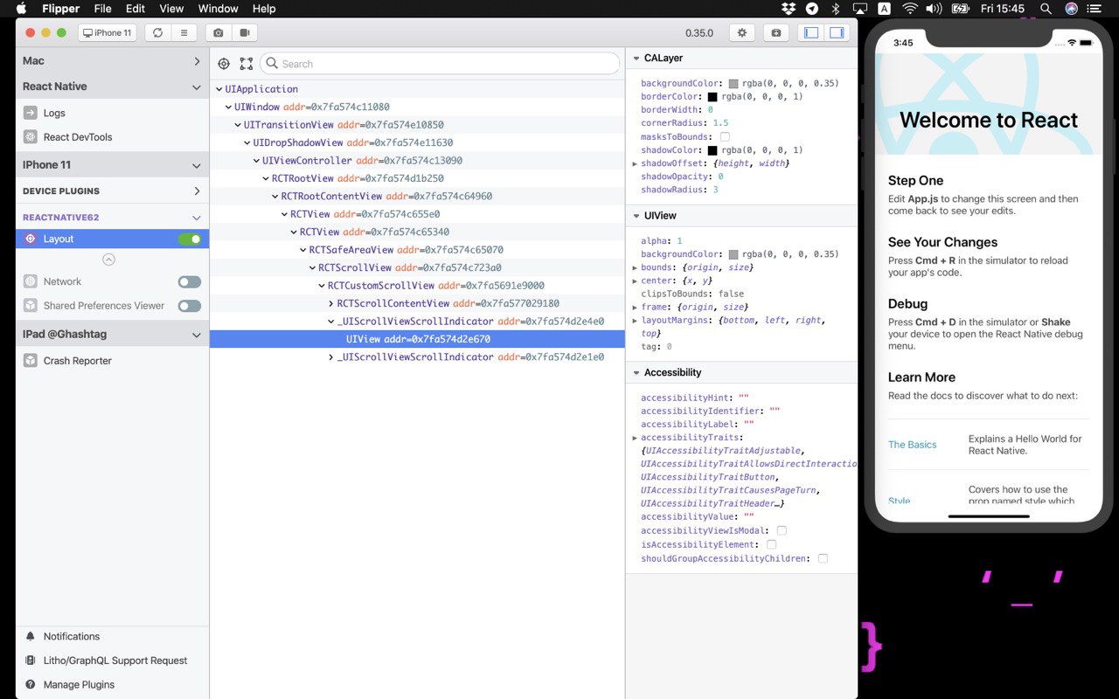
Task: Open the iPhone 11 device selector button
Action: click(x=108, y=32)
